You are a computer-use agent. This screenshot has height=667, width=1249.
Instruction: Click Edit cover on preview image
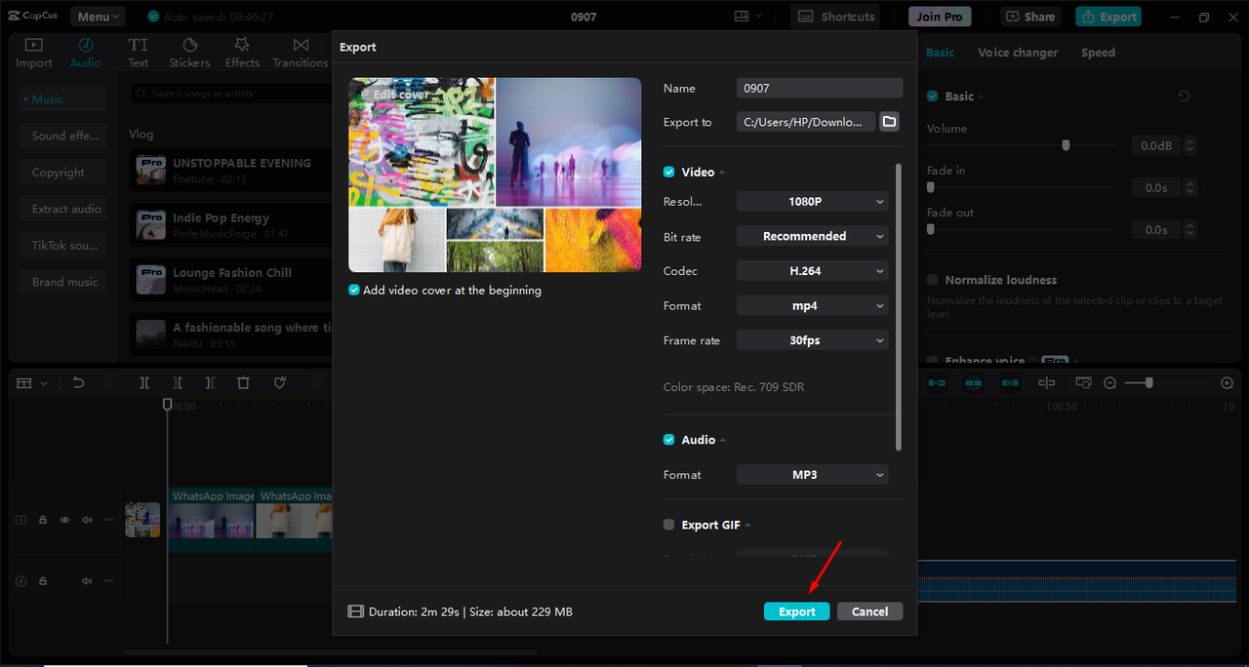click(394, 95)
